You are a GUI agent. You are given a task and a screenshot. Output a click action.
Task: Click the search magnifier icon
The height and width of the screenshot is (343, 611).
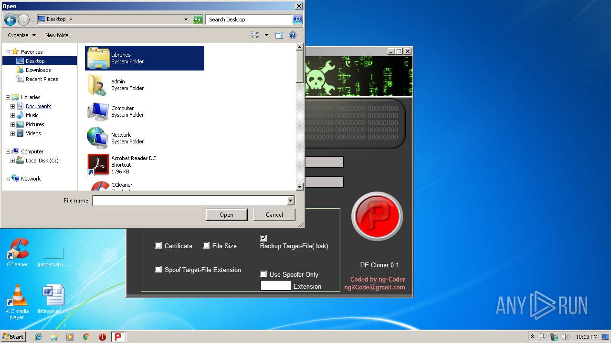click(x=297, y=20)
